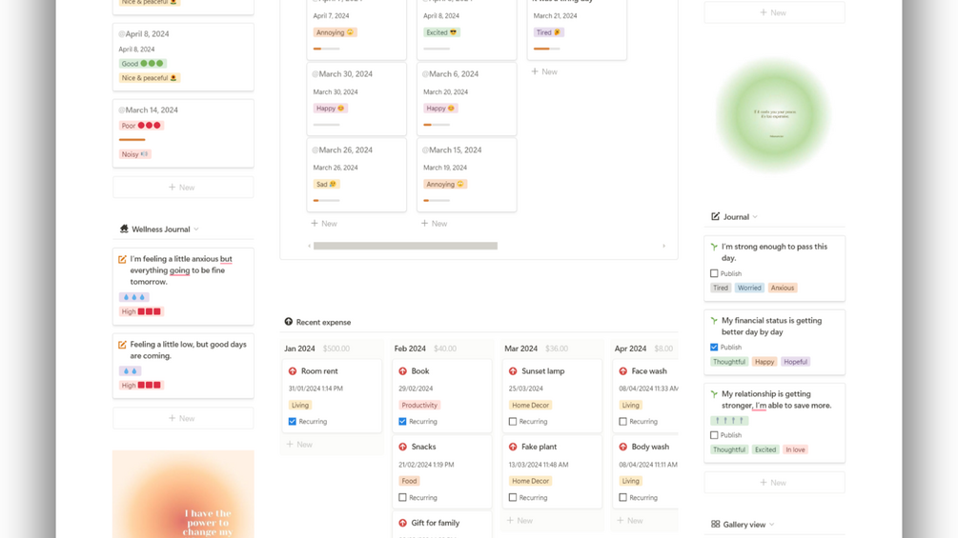Click the page icon beside March 30, 2024
Screen dimensions: 958x538
[316, 74]
